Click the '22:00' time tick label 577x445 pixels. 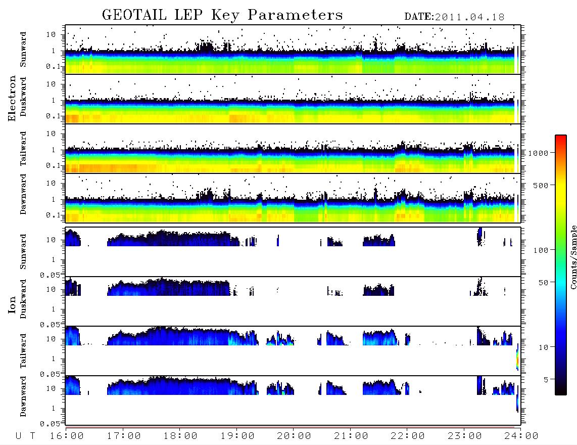408,436
